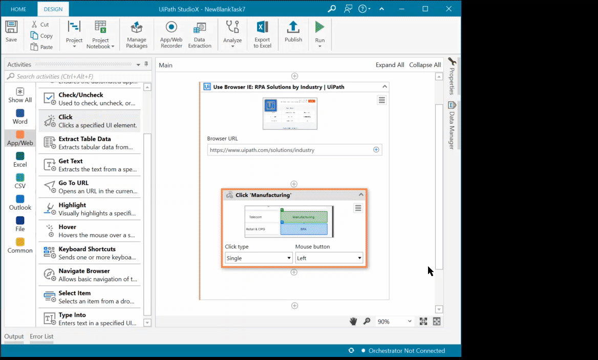
Task: Switch to the HOME tab
Action: pyautogui.click(x=19, y=9)
